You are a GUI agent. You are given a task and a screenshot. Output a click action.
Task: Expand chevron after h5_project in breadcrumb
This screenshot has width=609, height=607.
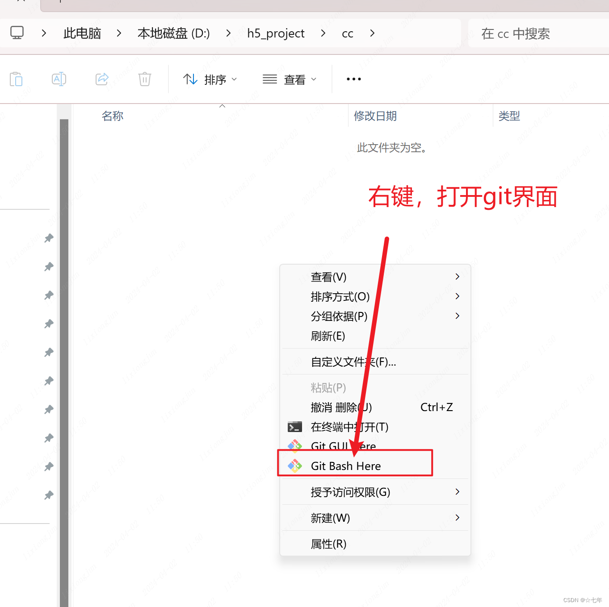[x=323, y=33]
